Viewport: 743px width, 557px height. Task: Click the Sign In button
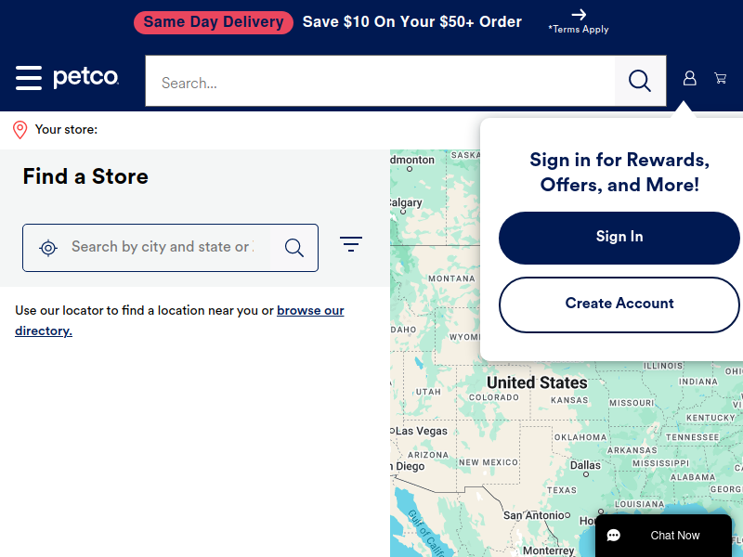619,238
